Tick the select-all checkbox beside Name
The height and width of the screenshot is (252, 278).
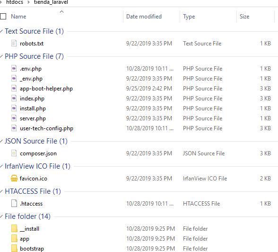(3, 16)
